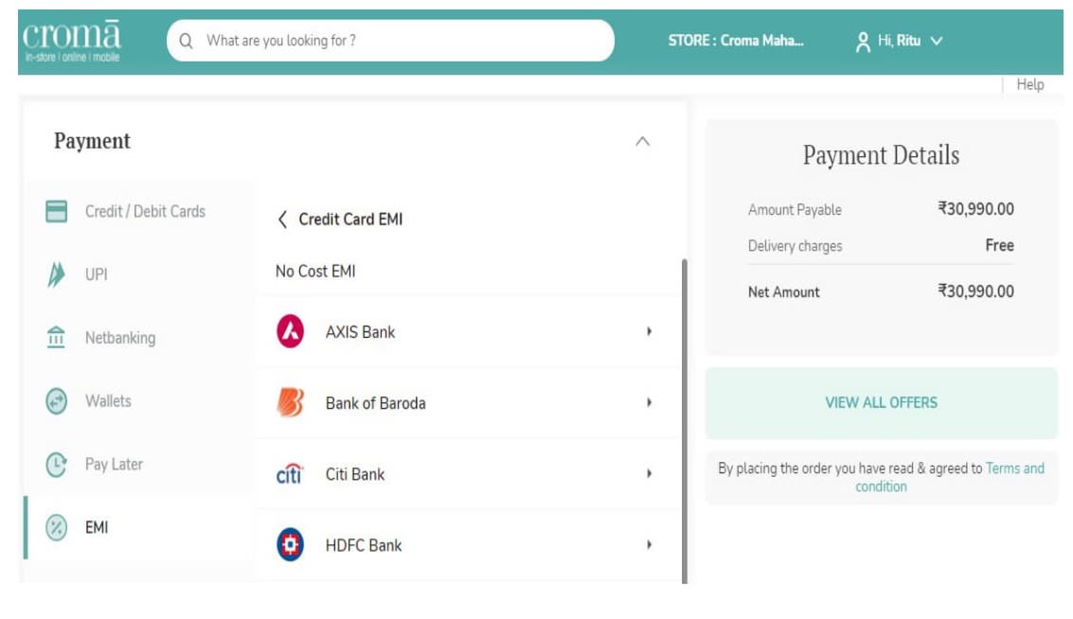Viewport: 1073px width, 619px height.
Task: Expand the Citi Bank arrow
Action: [649, 473]
